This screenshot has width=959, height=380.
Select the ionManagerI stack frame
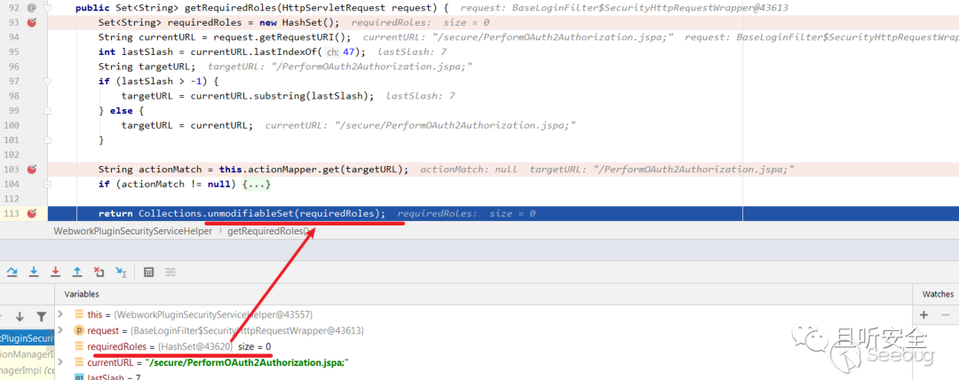click(x=27, y=355)
